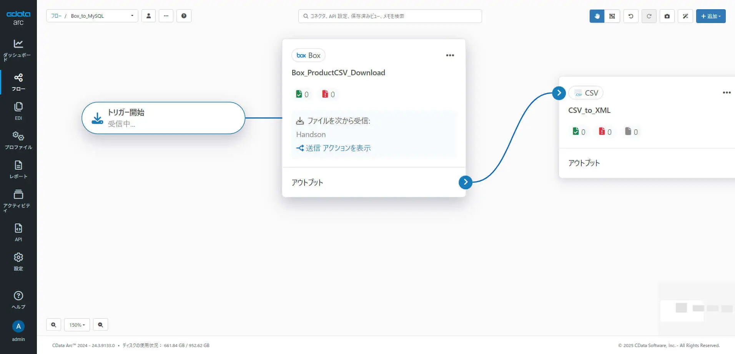The image size is (735, 354).
Task: View CSV_to_XML failed transaction count
Action: point(605,132)
